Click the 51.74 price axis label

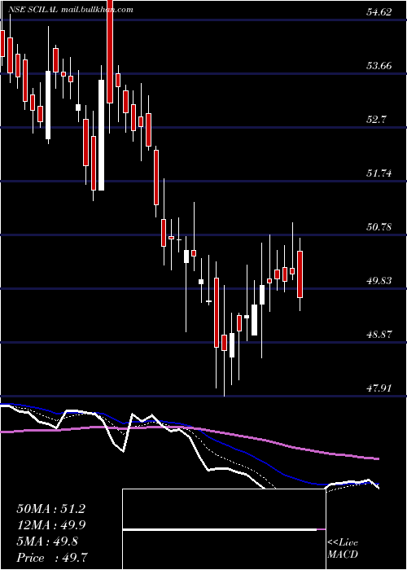[379, 173]
